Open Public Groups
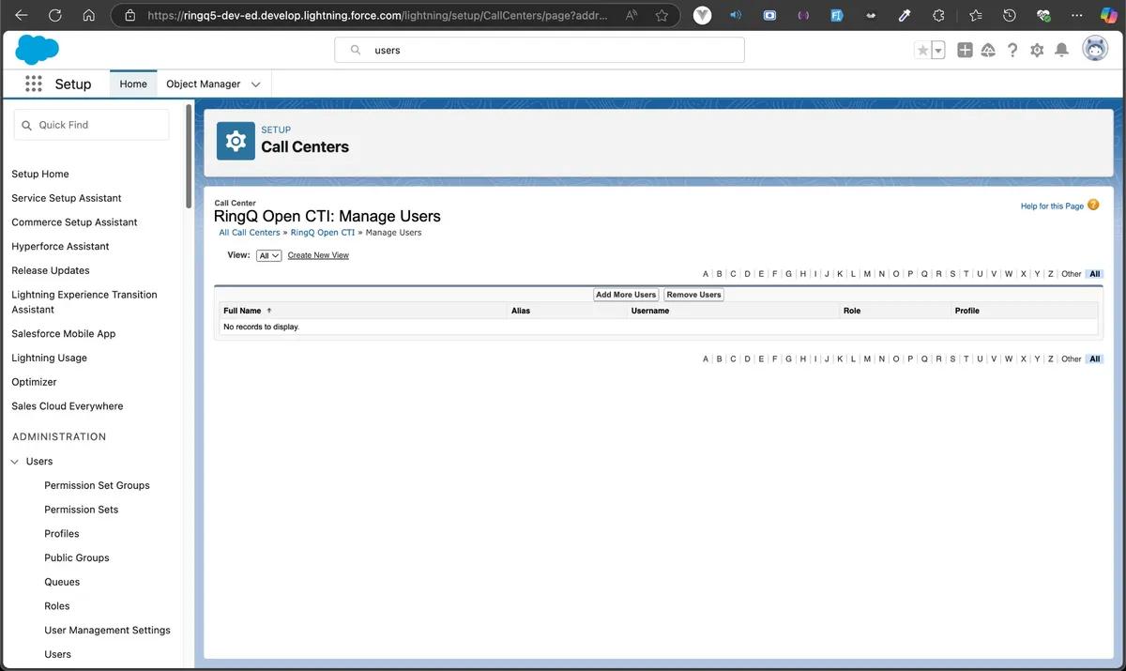This screenshot has height=671, width=1126. pyautogui.click(x=77, y=557)
